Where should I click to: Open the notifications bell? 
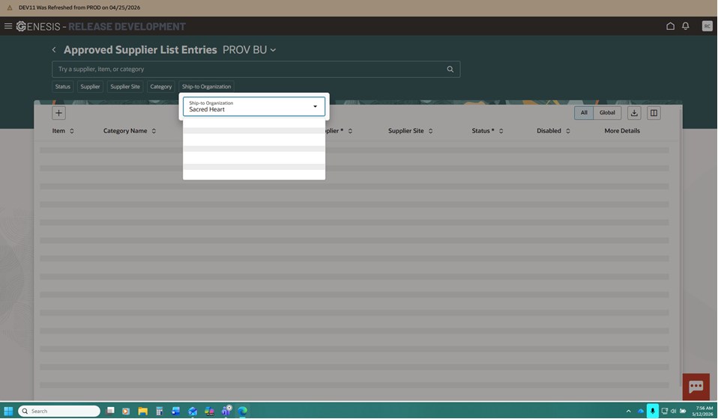coord(686,26)
